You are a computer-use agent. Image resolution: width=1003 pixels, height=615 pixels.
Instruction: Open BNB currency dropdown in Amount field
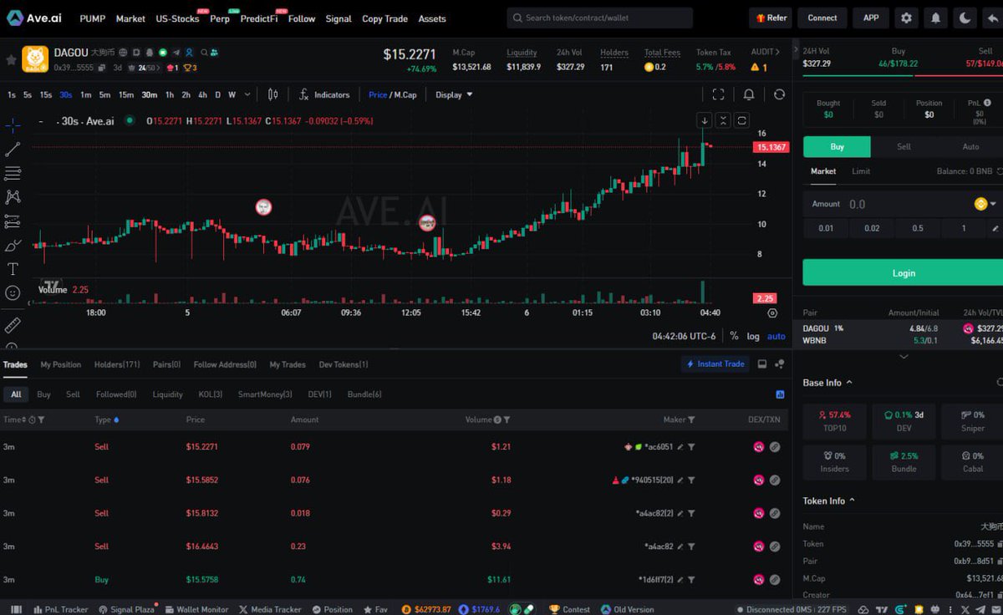[985, 204]
